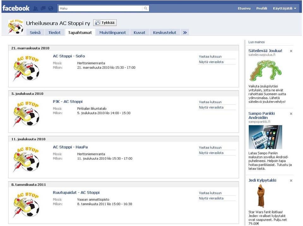Click the Pirkkalan liikuntatalo location text
The width and height of the screenshot is (303, 226).
click(92, 109)
